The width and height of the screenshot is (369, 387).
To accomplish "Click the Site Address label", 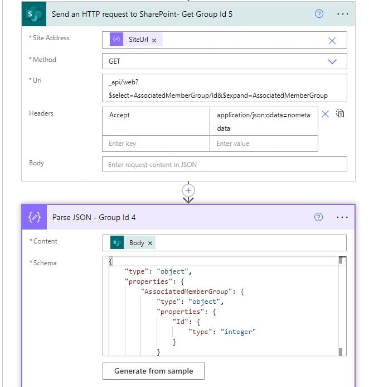I will click(x=51, y=38).
